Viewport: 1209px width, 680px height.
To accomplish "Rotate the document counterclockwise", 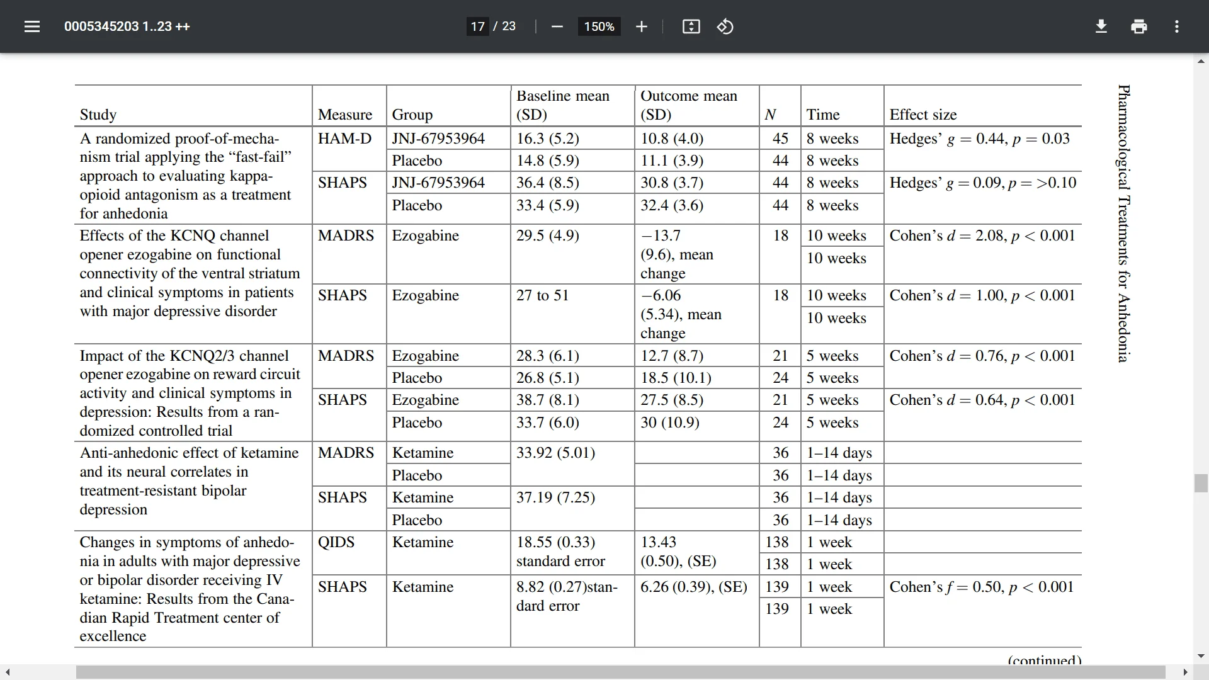I will click(x=725, y=26).
